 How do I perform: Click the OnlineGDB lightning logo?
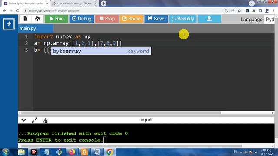(9, 24)
